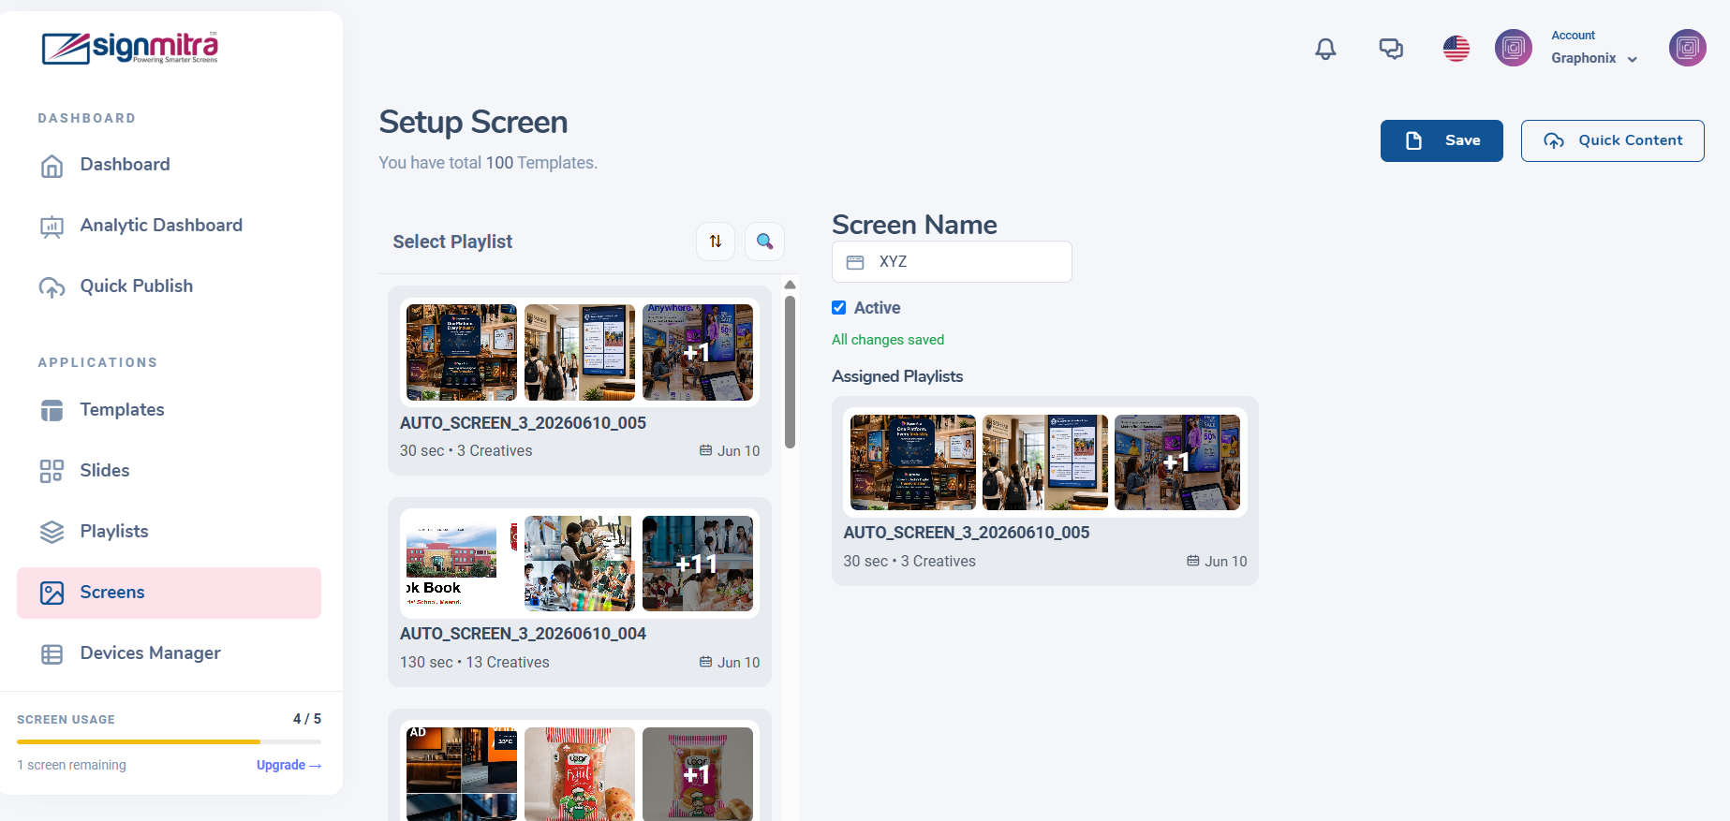Click assigned playlist name AUTO_SCREEN_3_20260610_005
Screen dimensions: 1730x821
[x=967, y=533]
